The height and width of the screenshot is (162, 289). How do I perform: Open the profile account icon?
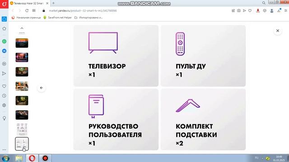click(272, 11)
